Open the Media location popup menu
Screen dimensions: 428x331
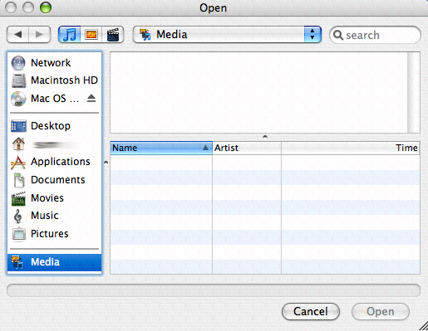pyautogui.click(x=227, y=35)
